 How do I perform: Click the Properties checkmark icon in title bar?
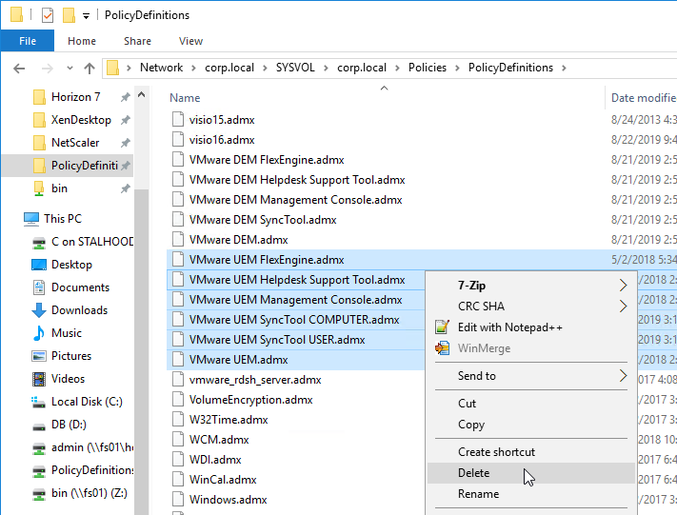coord(48,15)
